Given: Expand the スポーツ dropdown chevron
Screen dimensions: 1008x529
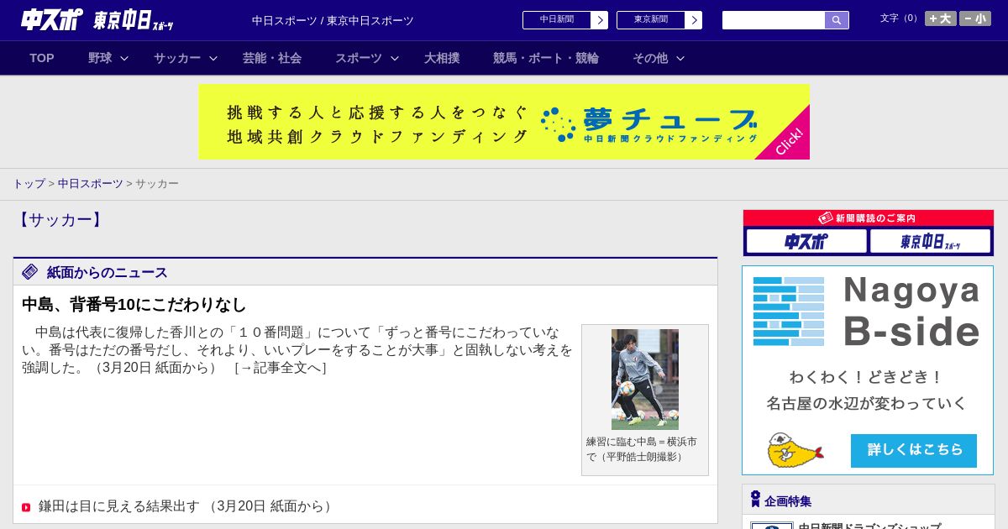Looking at the screenshot, I should (395, 58).
